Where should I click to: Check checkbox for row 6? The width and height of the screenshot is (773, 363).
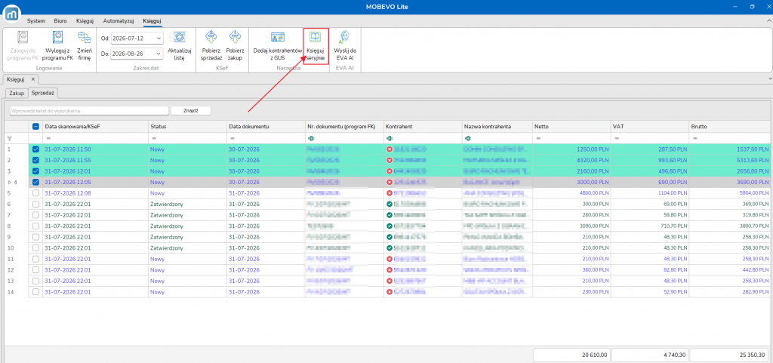coord(36,204)
